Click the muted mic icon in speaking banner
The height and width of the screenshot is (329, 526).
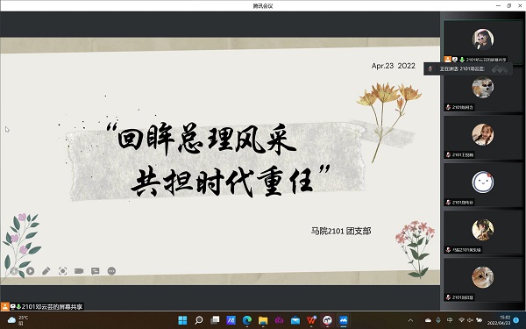(430, 68)
